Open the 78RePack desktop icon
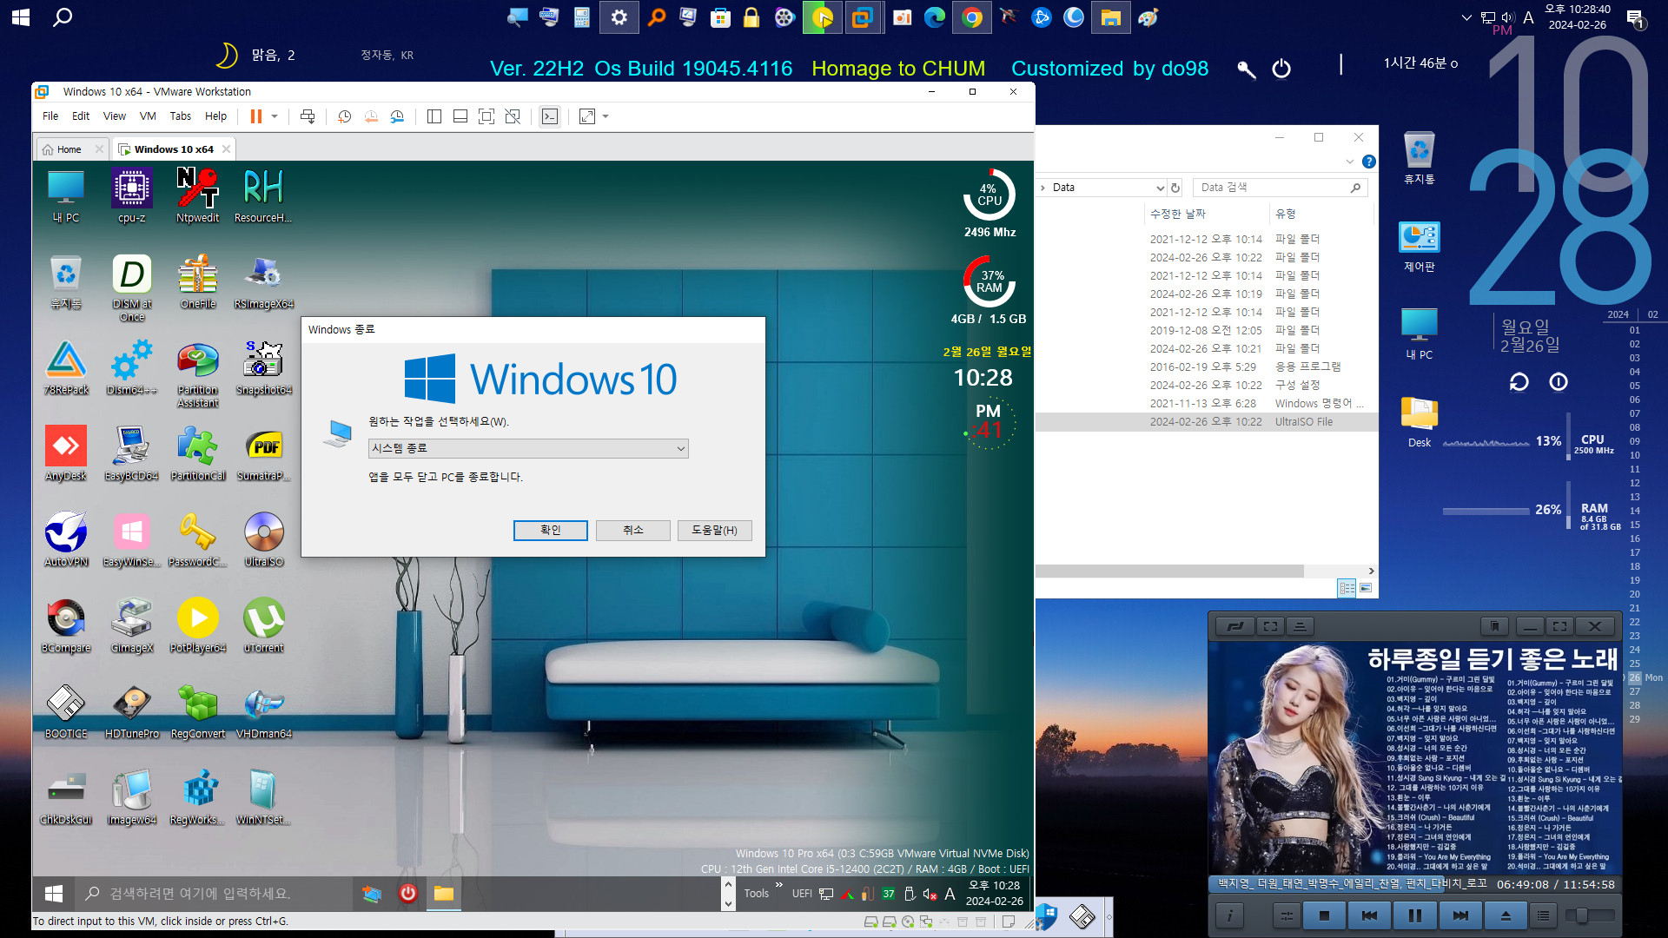Image resolution: width=1668 pixels, height=938 pixels. (x=66, y=367)
